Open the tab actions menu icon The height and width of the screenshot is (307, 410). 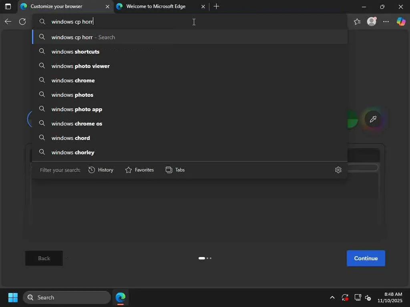[8, 6]
